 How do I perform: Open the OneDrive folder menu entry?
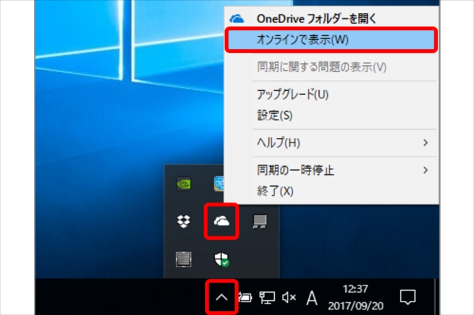click(x=332, y=19)
